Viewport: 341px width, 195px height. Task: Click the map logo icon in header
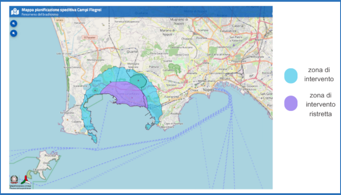coord(15,11)
